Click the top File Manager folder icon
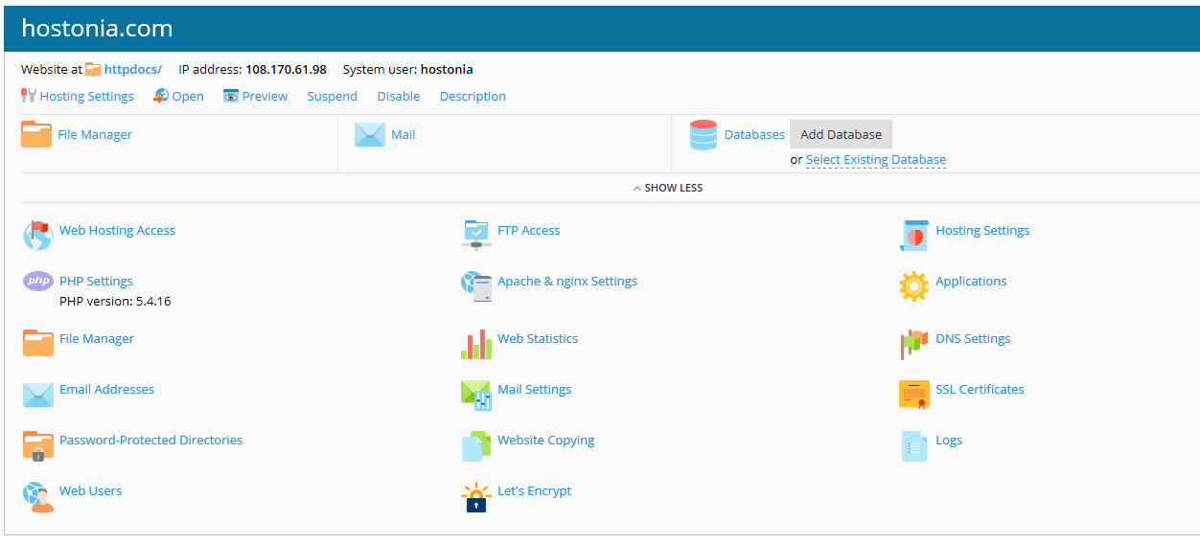1200x545 pixels. click(36, 134)
